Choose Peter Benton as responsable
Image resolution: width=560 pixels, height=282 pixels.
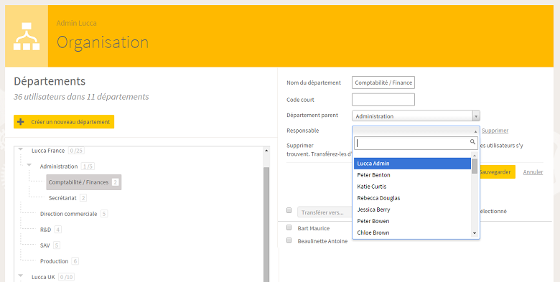pos(412,175)
